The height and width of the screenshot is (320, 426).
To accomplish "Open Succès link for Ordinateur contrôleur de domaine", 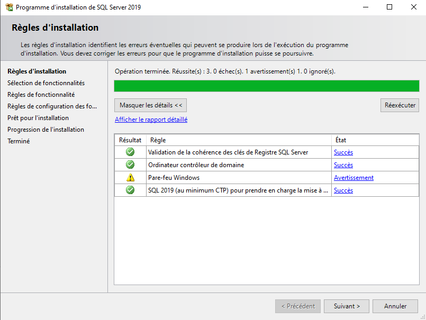I will 343,165.
